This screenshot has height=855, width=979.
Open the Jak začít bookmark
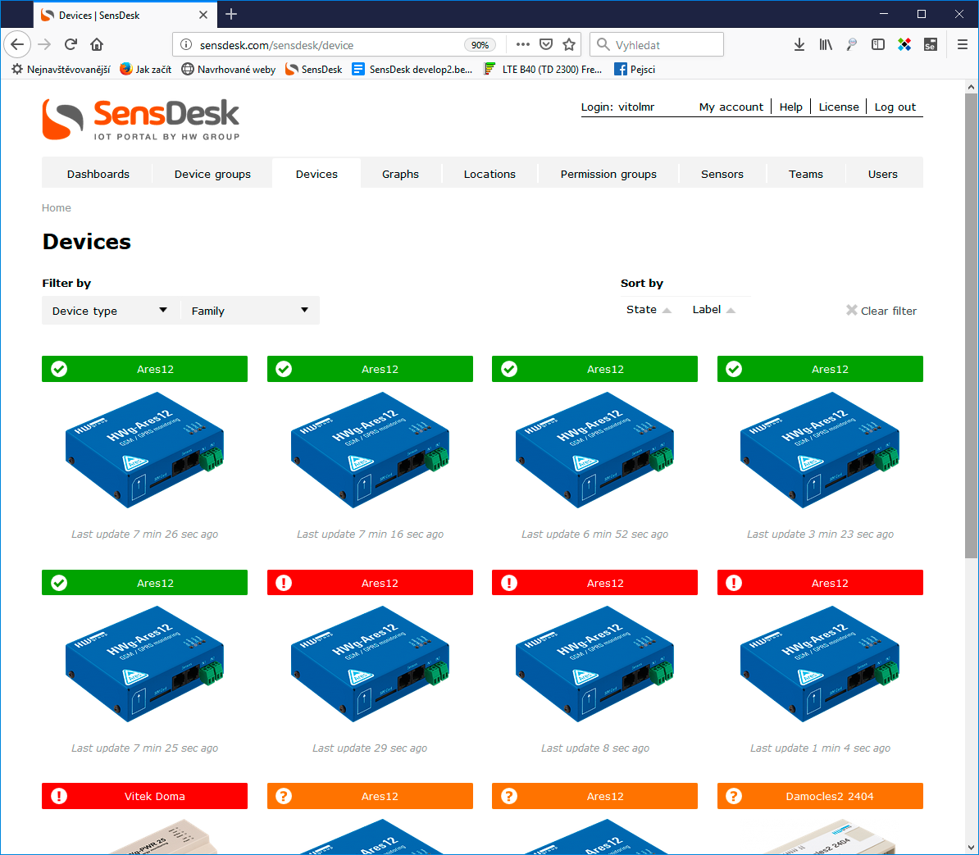tap(145, 70)
